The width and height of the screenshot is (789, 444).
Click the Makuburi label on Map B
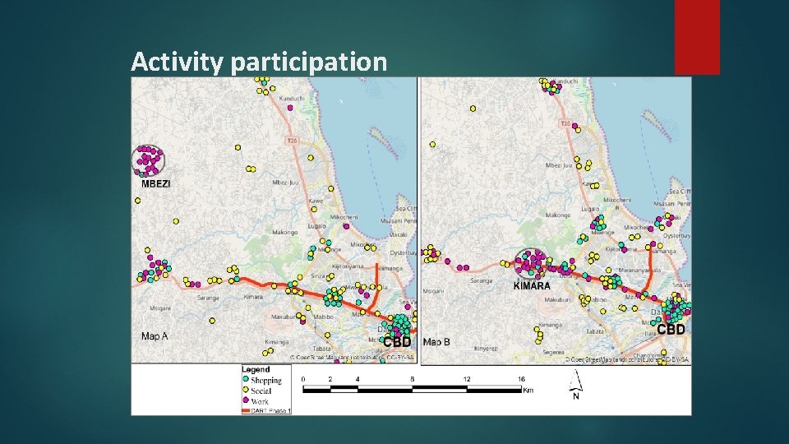click(557, 299)
